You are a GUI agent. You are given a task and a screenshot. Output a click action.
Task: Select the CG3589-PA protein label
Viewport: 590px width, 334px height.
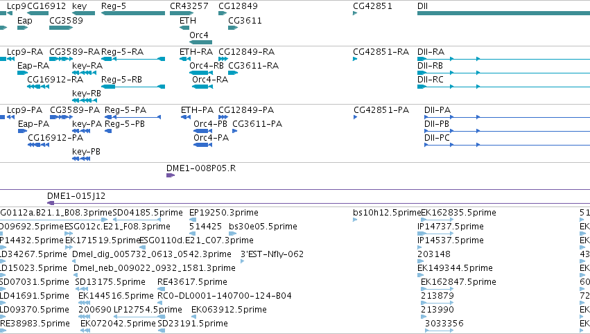pyautogui.click(x=75, y=109)
